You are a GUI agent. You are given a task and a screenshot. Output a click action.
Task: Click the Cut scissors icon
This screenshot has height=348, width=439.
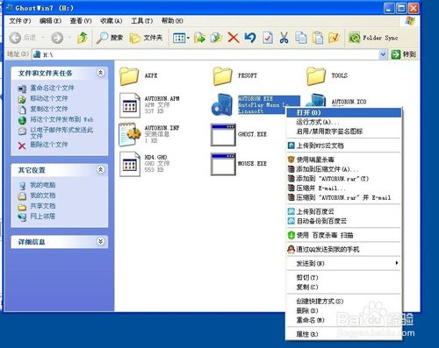[x=284, y=38]
